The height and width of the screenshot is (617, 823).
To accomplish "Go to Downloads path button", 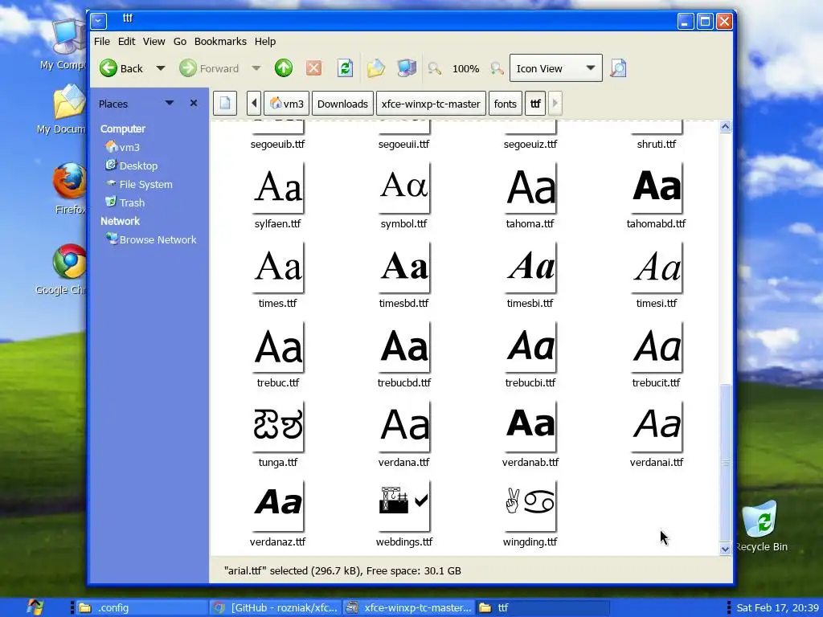I will click(x=342, y=104).
